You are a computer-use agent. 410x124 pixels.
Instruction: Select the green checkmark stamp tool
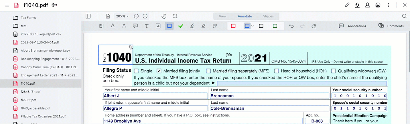[181, 26]
